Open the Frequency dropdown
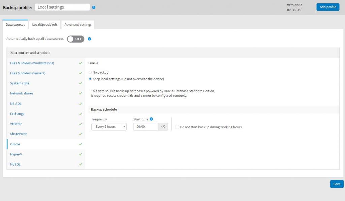The image size is (345, 201). click(108, 127)
